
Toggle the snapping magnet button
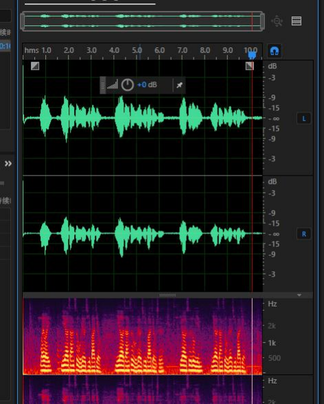[x=275, y=51]
